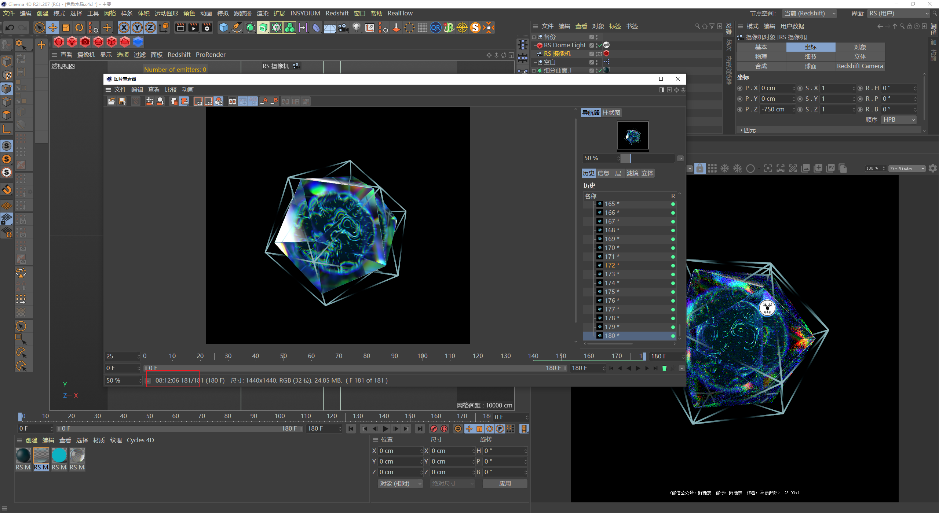Toggle the P.X animation dot
The image size is (939, 513).
(x=740, y=88)
